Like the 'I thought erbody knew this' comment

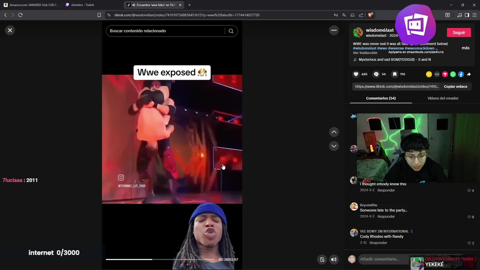point(469,190)
